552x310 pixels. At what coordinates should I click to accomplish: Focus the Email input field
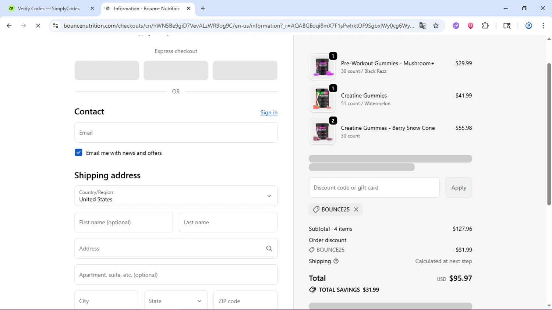pos(176,132)
